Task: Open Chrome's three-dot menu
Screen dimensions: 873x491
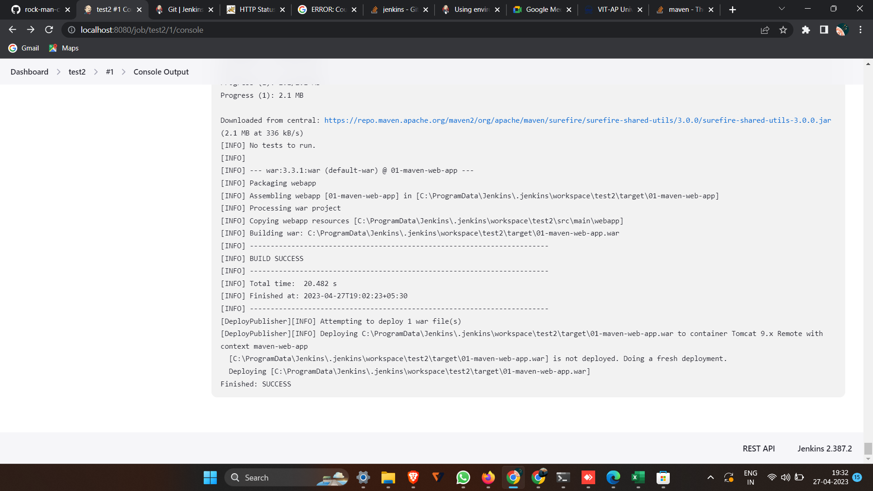Action: [860, 30]
